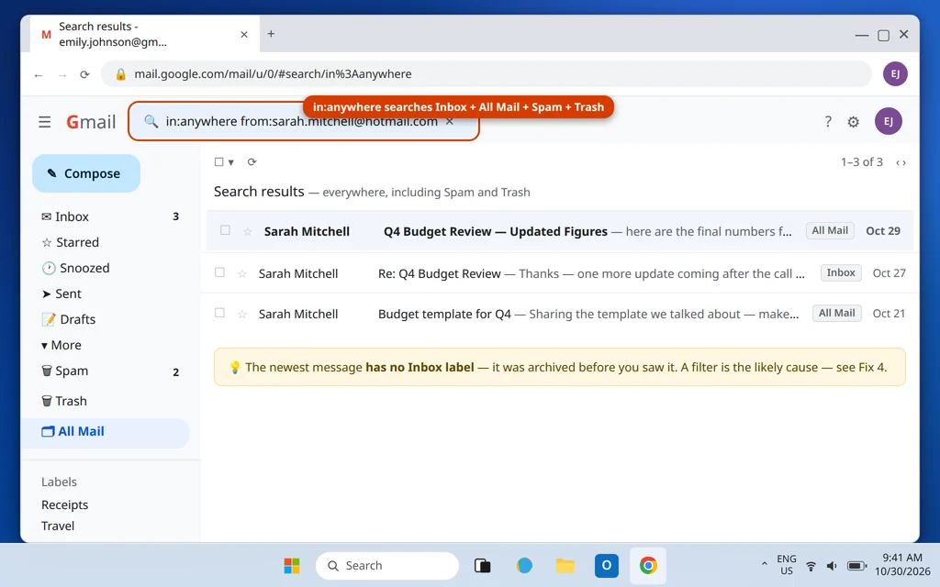The width and height of the screenshot is (940, 587).
Task: Open Outlook from the taskbar
Action: click(607, 565)
